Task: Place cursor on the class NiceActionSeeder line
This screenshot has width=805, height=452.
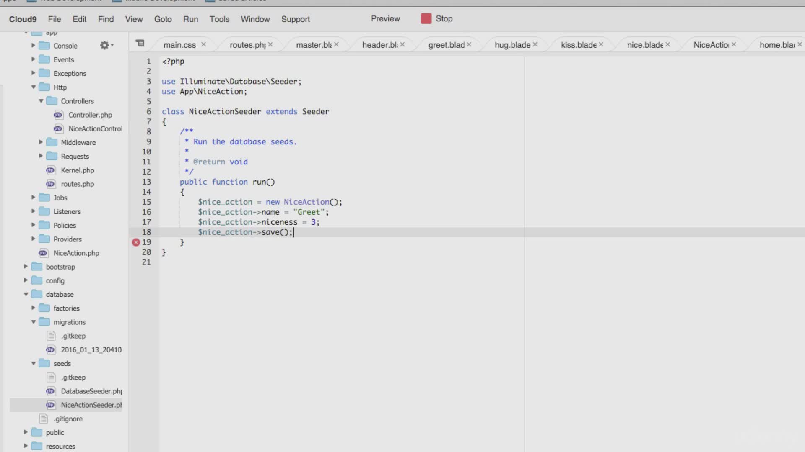Action: pos(245,112)
